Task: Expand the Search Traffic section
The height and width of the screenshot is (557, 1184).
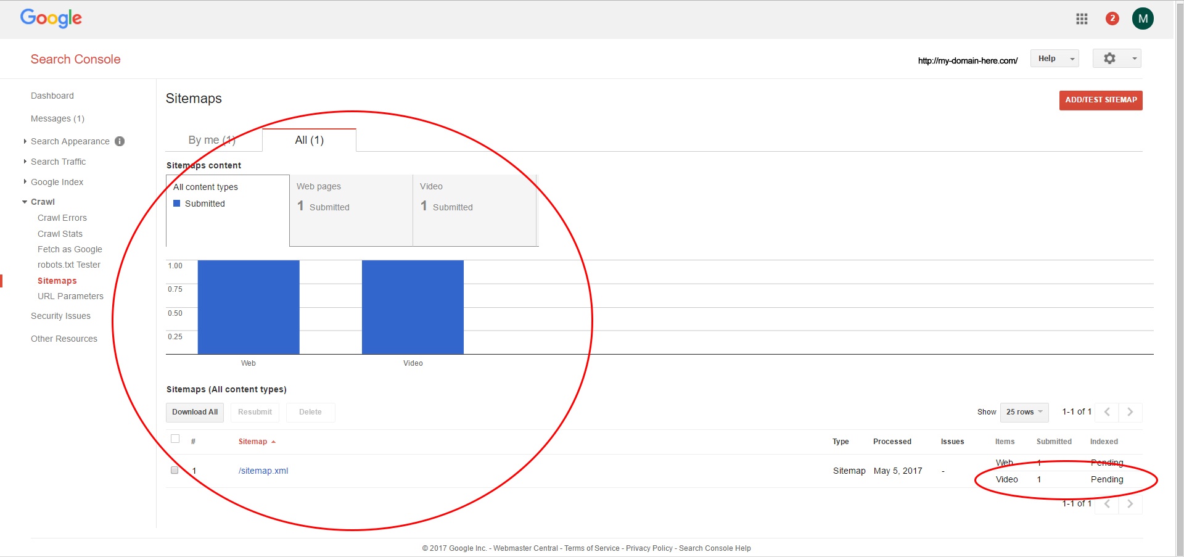Action: coord(25,162)
